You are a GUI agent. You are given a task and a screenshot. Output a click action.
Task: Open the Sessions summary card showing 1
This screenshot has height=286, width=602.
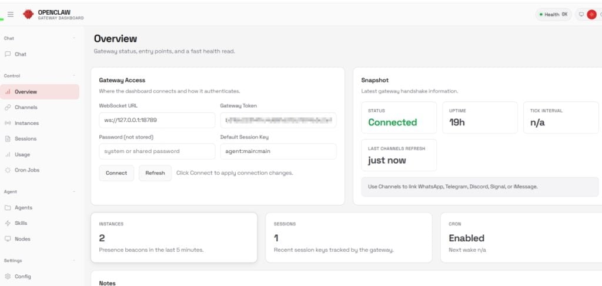pos(349,238)
